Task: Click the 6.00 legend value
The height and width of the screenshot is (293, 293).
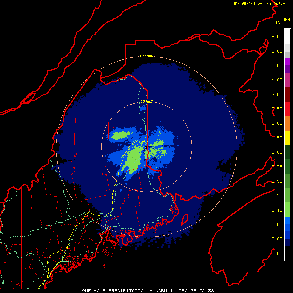Action: point(277,51)
